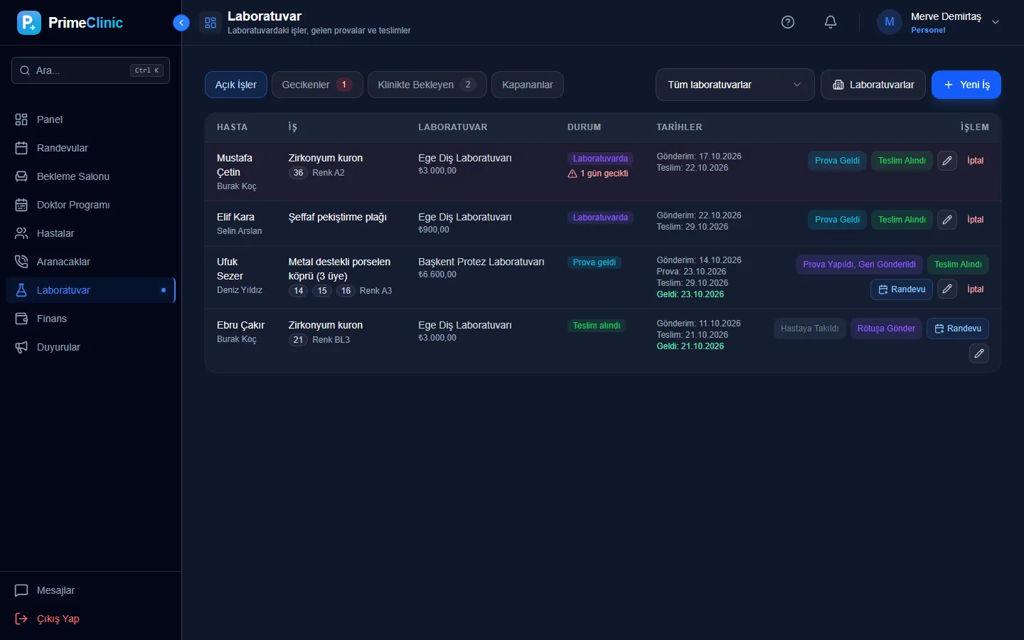This screenshot has height=640, width=1024.
Task: Open Doktor Programı in the sidebar
Action: 90,205
